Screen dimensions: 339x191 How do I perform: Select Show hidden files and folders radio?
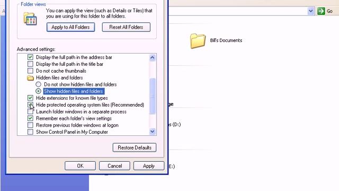38,91
